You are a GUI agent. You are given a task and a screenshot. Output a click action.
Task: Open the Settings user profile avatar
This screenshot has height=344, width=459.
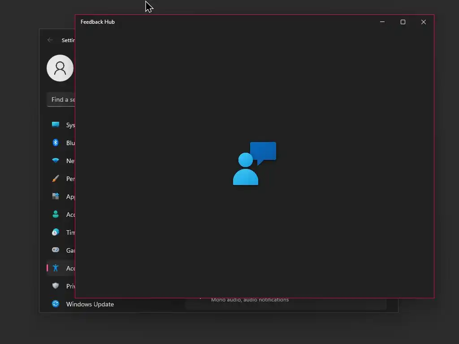tap(60, 68)
